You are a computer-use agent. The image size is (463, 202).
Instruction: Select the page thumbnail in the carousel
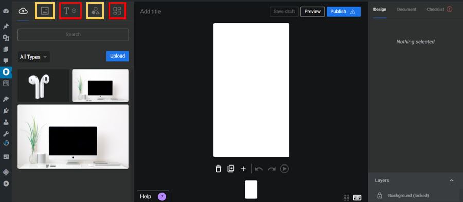251,190
